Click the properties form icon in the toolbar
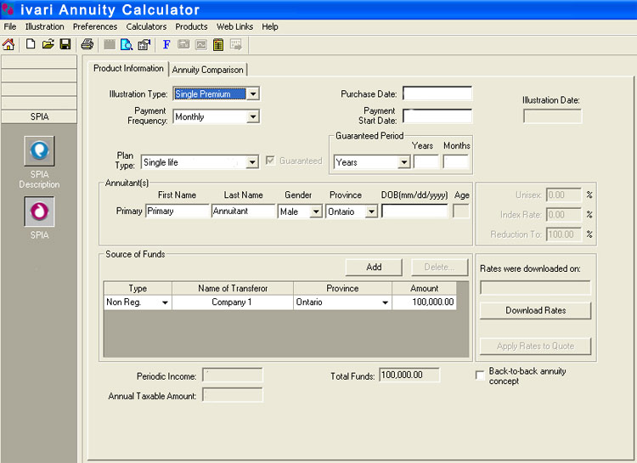 coord(144,44)
